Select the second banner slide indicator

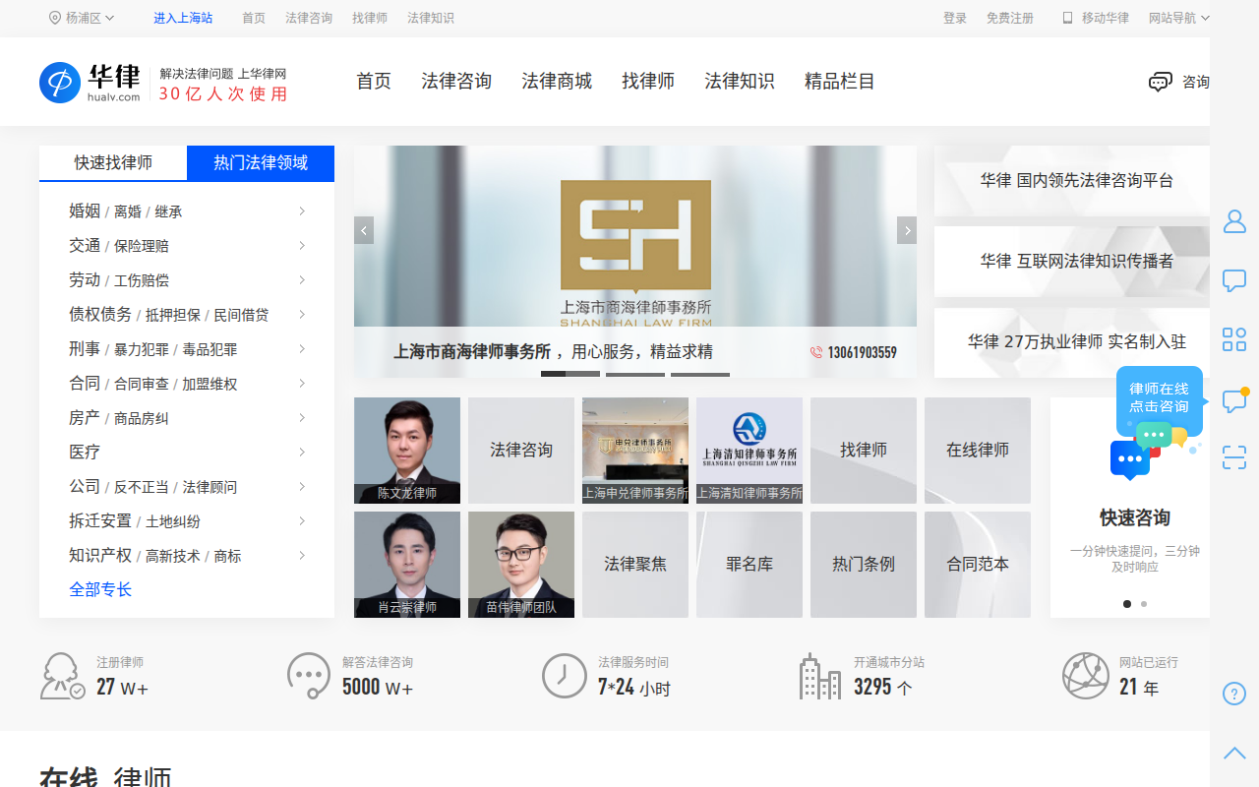point(635,374)
